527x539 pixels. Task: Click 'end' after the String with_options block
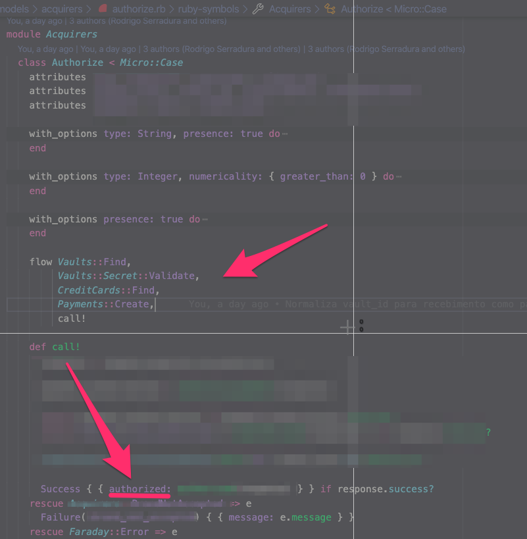[38, 148]
